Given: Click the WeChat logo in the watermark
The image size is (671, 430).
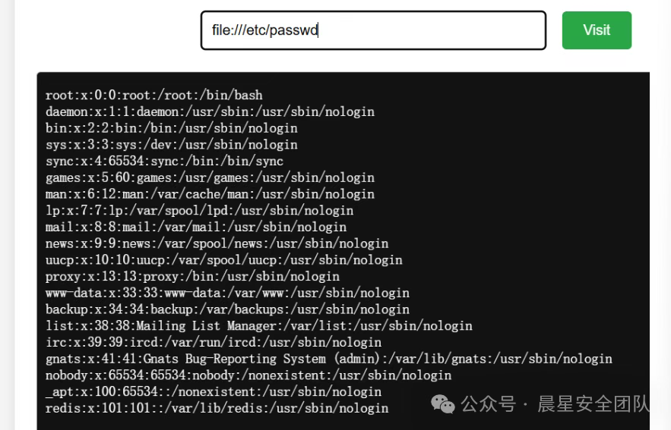Looking at the screenshot, I should (x=443, y=404).
